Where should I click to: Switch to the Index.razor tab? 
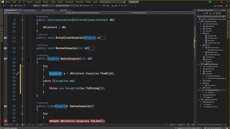pyautogui.click(x=64, y=10)
